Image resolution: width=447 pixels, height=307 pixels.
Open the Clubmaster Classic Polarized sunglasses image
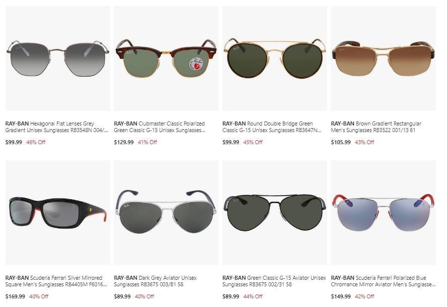point(166,58)
